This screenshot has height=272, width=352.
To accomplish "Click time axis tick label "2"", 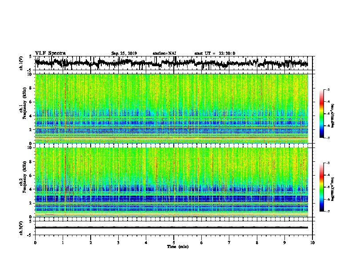I will 91,243.
